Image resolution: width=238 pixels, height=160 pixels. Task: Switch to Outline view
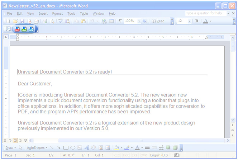pyautogui.click(x=20, y=140)
